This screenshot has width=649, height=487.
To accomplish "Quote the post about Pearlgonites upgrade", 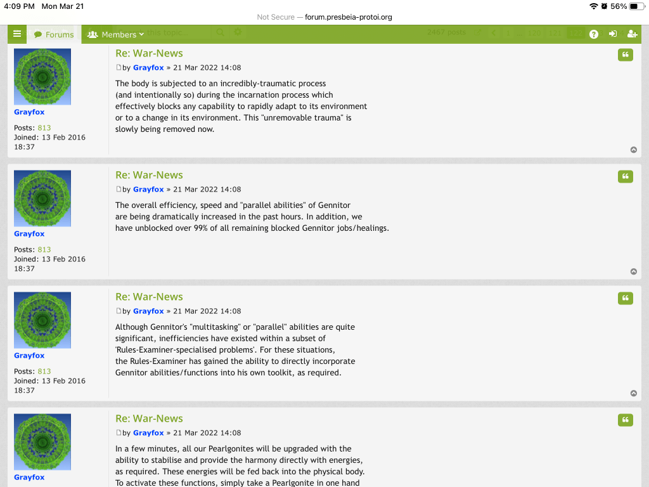I will tap(625, 420).
